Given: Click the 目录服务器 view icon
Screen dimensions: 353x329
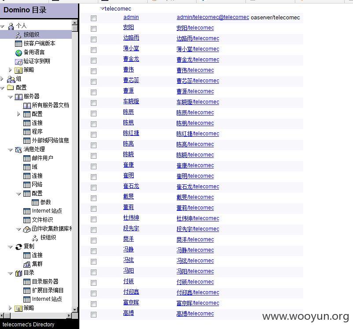Looking at the screenshot, I should click(27, 282).
